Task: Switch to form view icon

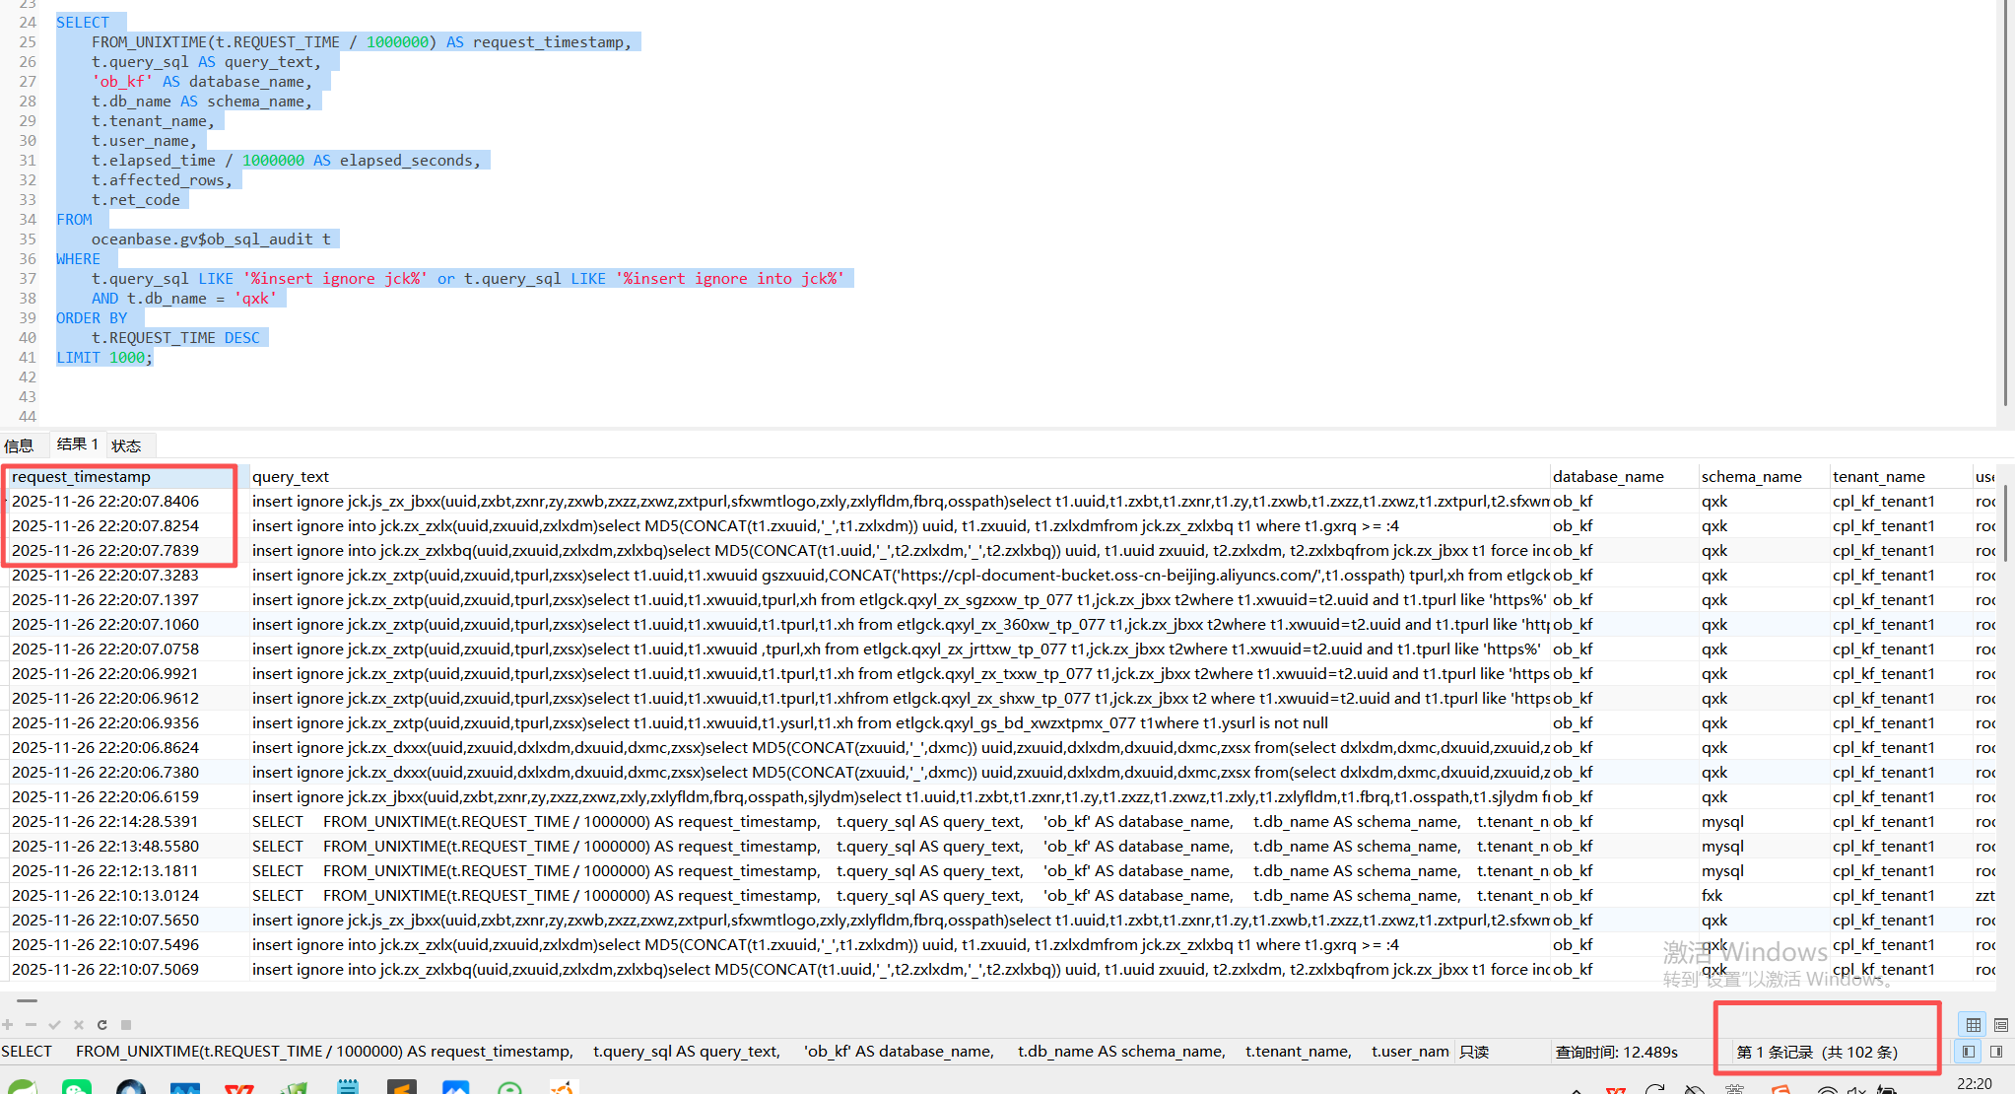Action: 2000,1025
